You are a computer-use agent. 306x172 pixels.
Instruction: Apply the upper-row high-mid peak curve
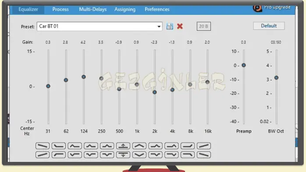tap(155, 146)
